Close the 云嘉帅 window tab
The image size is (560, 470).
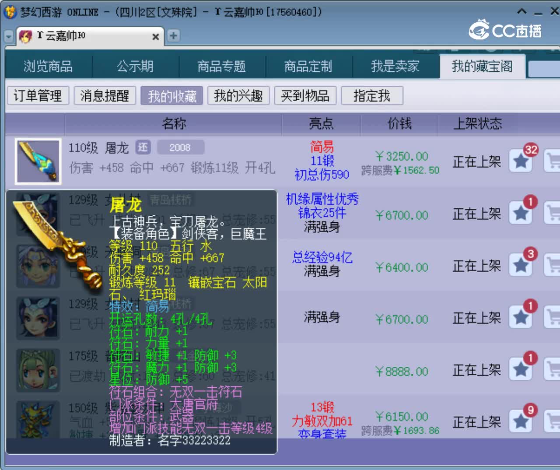(x=155, y=37)
